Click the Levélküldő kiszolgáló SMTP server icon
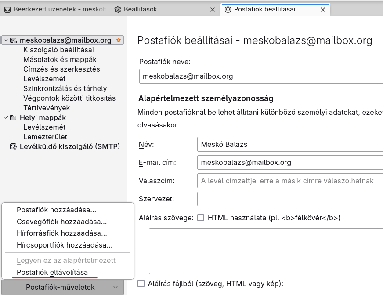 point(13,147)
